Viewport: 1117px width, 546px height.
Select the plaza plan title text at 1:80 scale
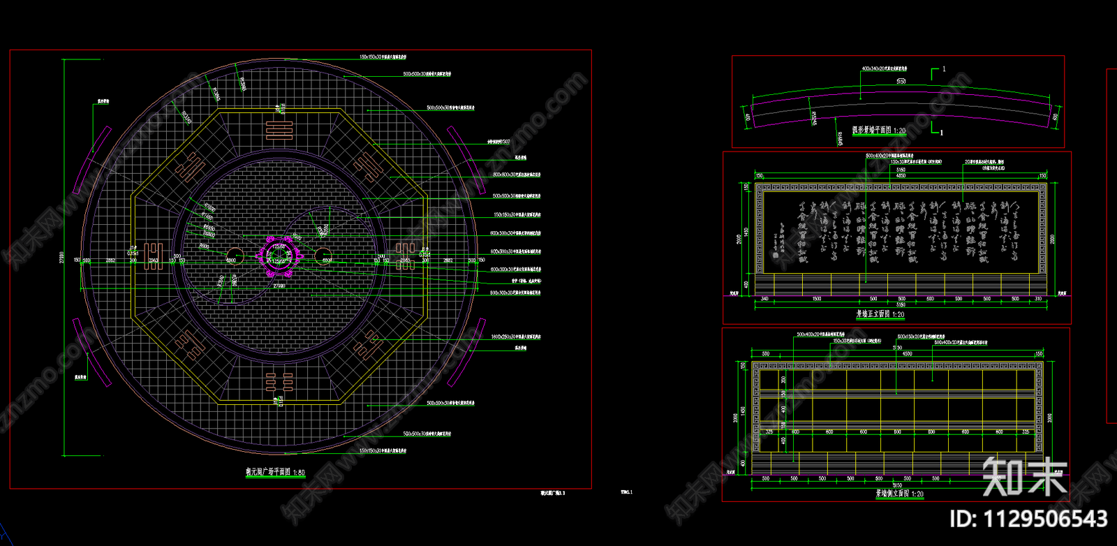[275, 473]
